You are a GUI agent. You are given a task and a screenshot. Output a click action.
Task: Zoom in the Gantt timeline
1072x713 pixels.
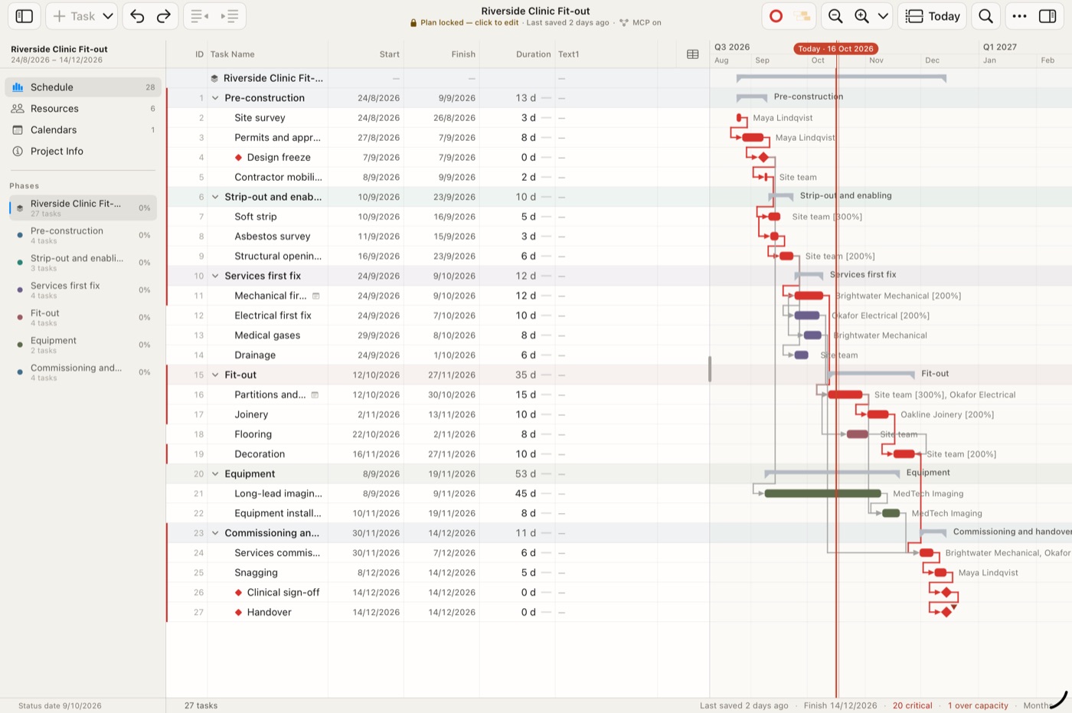pyautogui.click(x=861, y=16)
